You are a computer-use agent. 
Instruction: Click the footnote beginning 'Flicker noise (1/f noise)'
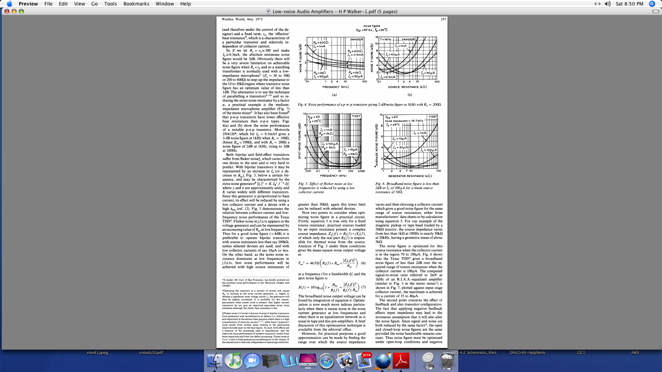pos(255,328)
